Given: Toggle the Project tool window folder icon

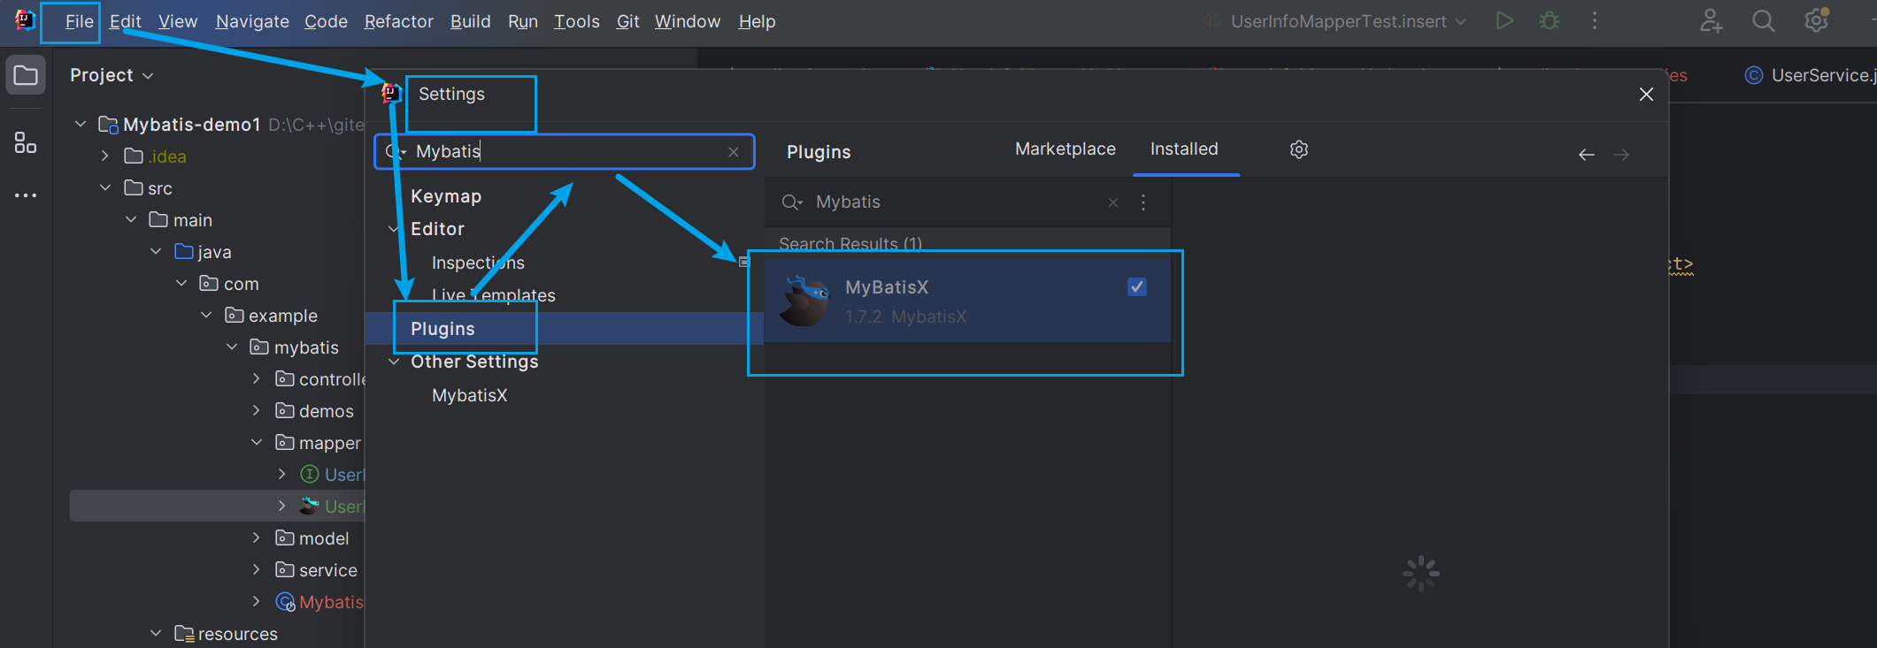Looking at the screenshot, I should click(26, 75).
